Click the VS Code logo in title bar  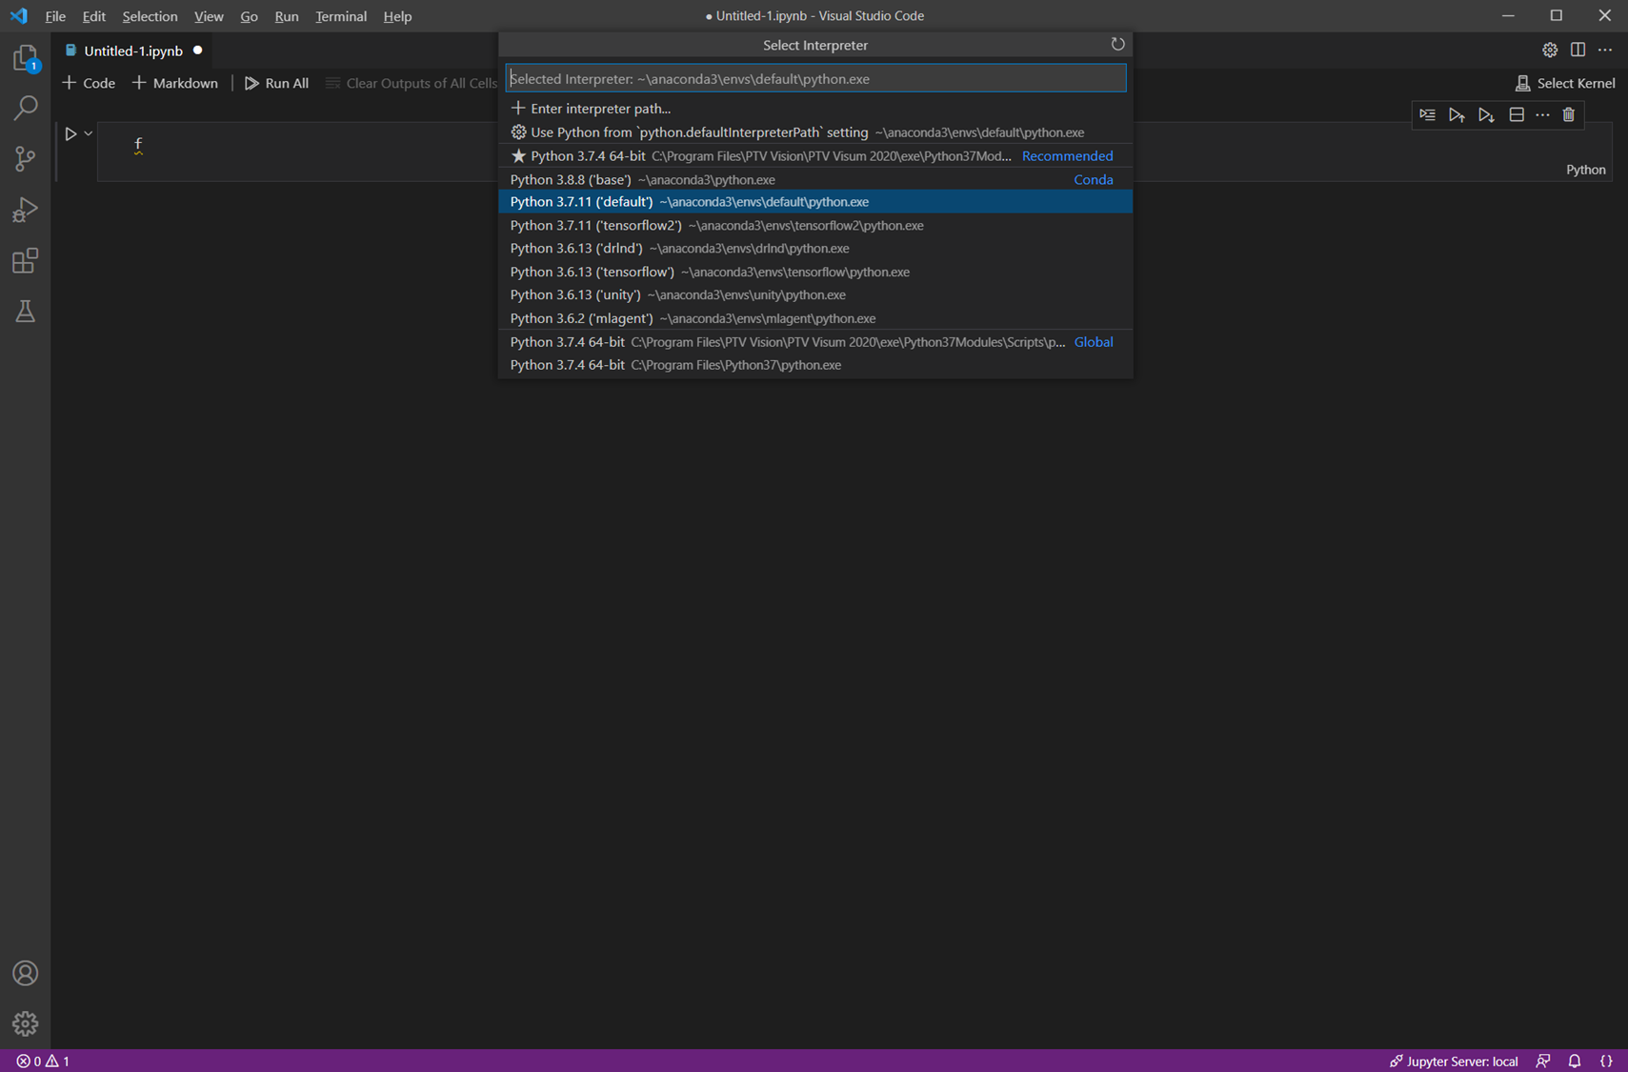click(19, 16)
